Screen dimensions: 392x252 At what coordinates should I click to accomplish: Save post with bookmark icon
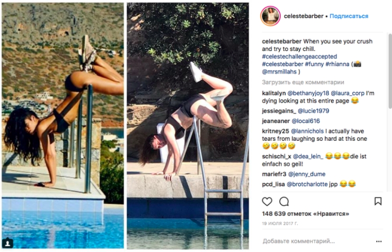pos(378,201)
